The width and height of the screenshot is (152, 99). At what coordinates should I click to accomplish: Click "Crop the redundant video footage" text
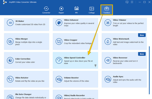[78, 43]
